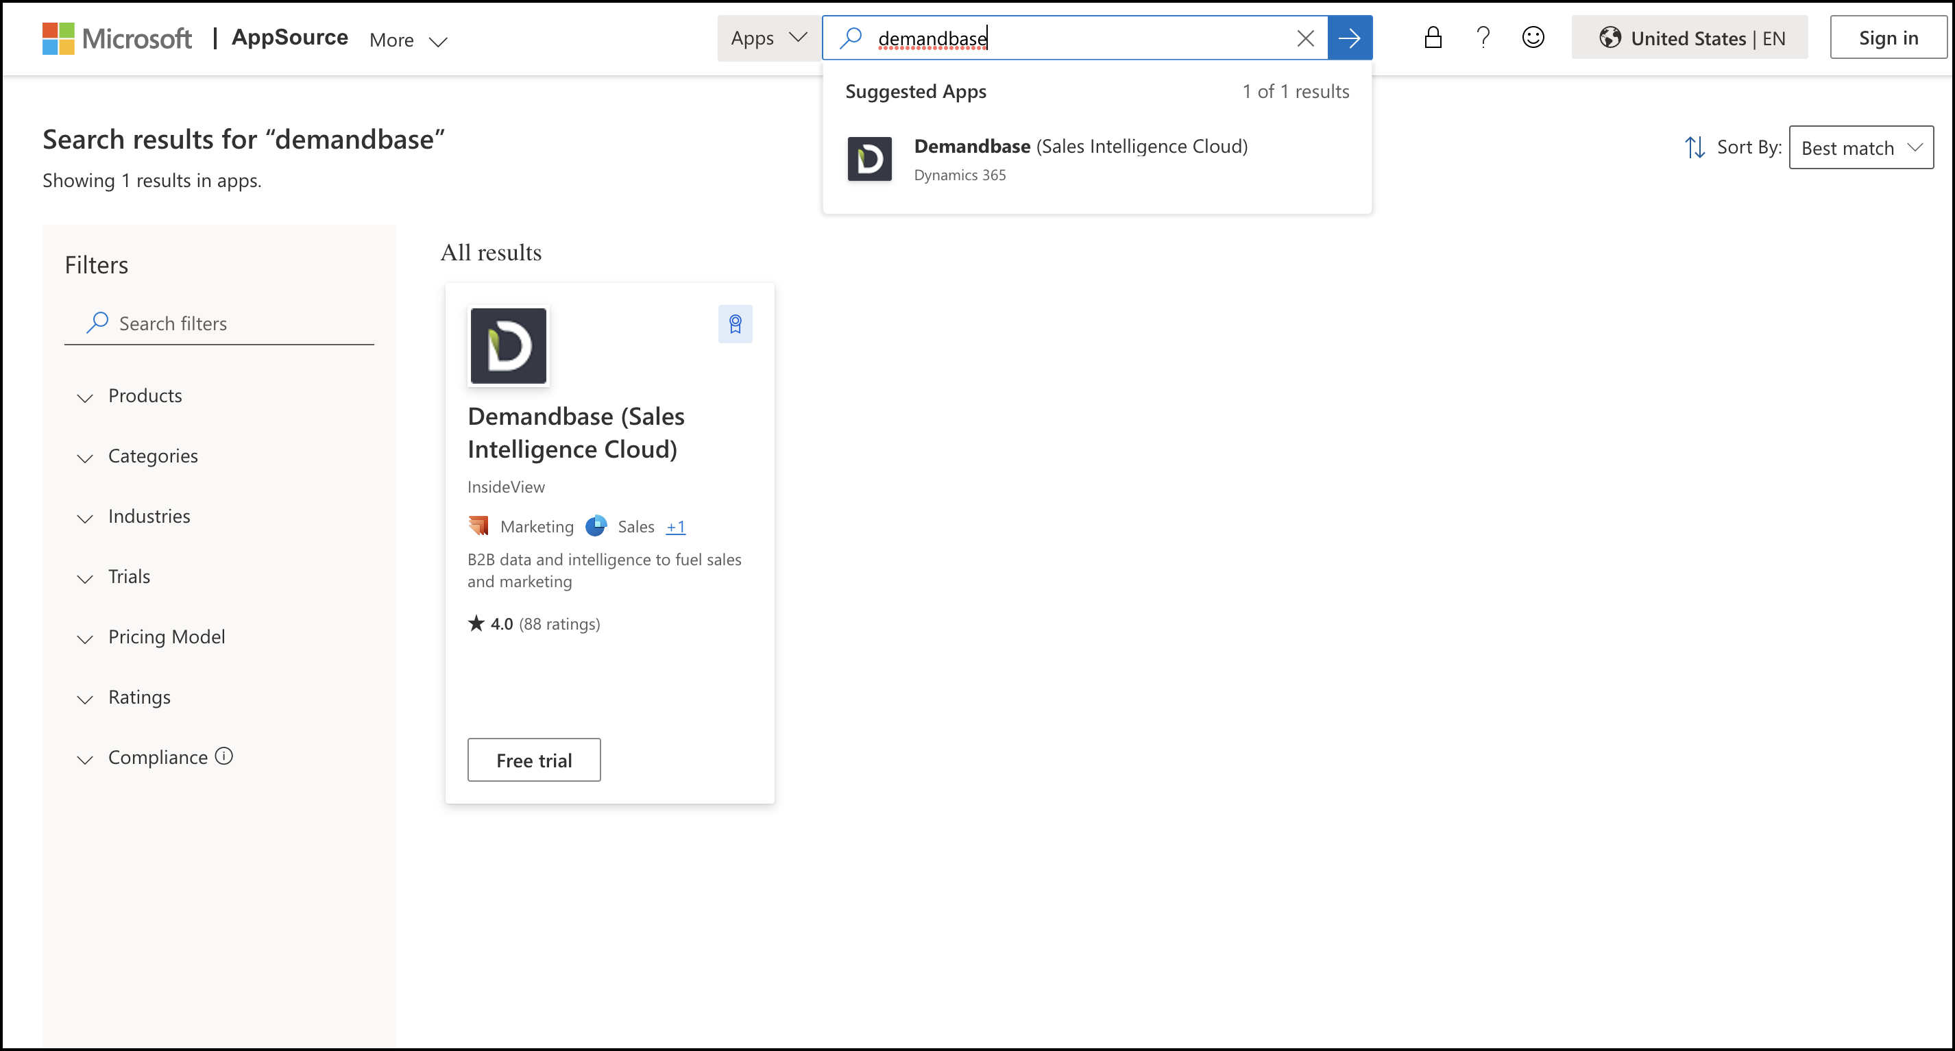
Task: Click the magnifier icon in search box
Action: pos(851,38)
